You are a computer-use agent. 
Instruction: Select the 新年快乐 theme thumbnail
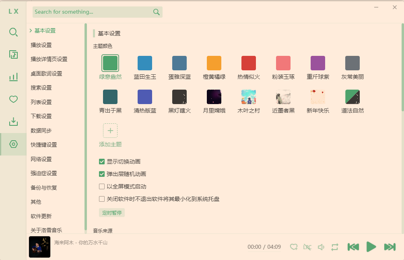(318, 97)
